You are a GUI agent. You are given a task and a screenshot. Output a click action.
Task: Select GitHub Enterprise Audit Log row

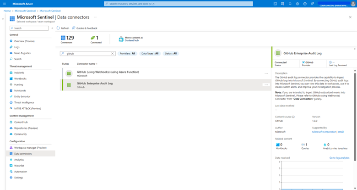167,85
